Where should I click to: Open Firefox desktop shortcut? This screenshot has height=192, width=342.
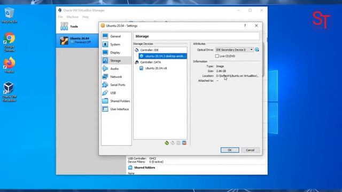pyautogui.click(x=9, y=65)
